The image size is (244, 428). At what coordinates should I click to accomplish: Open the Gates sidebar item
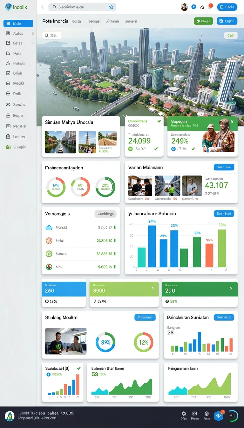pos(18,43)
